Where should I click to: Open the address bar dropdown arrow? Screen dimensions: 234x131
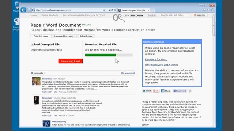(107, 10)
